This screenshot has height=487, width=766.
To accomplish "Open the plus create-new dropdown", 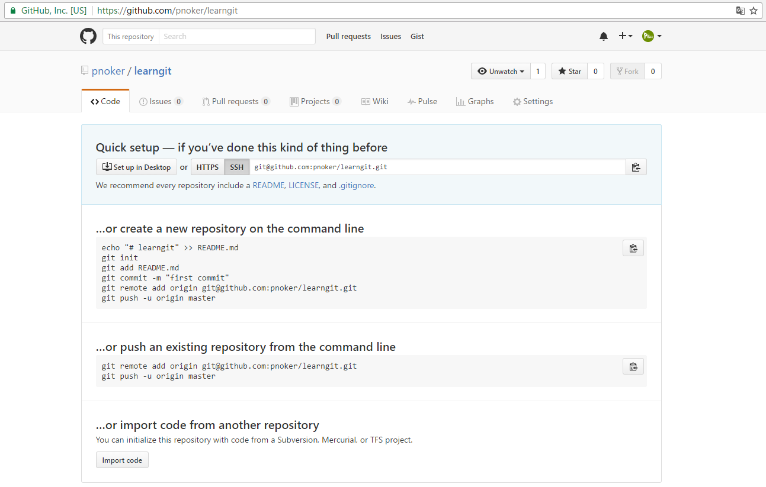I will point(626,36).
